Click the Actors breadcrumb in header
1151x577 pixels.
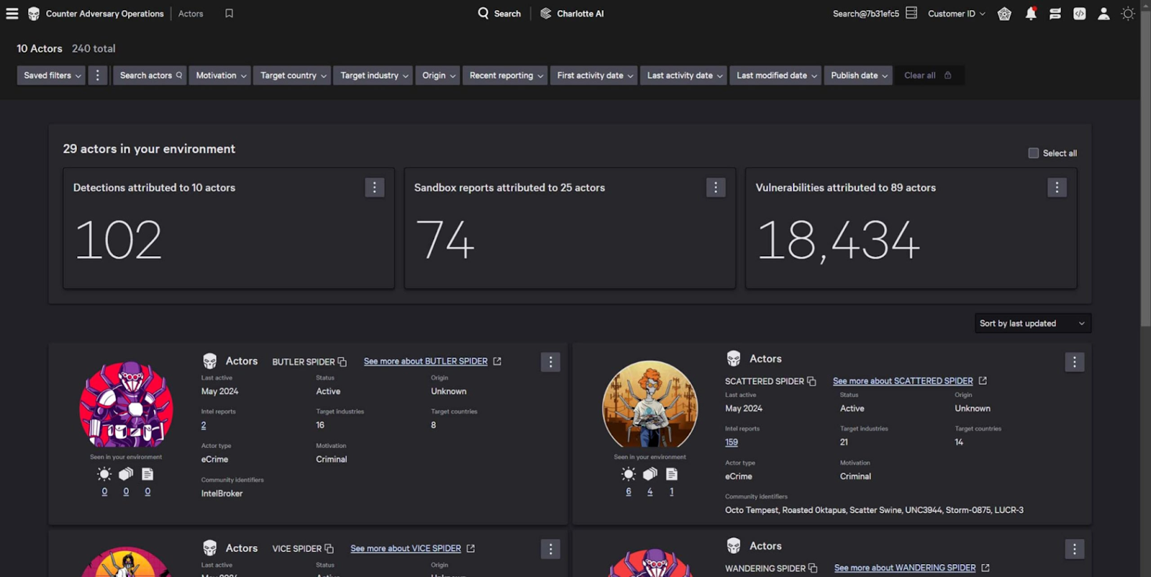pyautogui.click(x=191, y=14)
